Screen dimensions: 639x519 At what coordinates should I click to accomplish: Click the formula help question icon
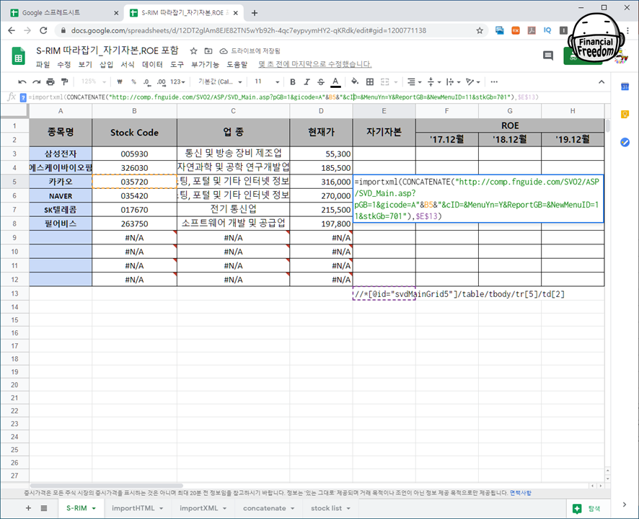point(23,97)
